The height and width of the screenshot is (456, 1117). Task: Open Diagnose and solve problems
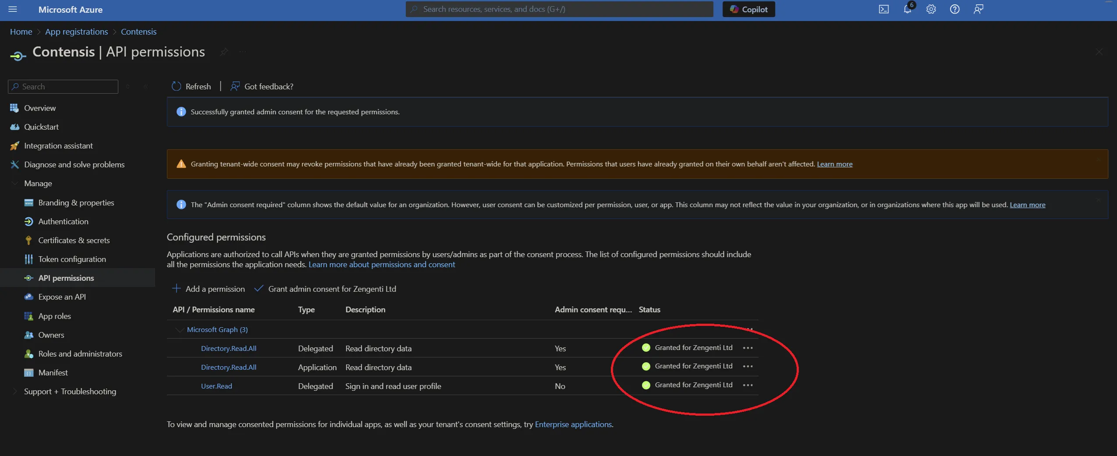(74, 164)
